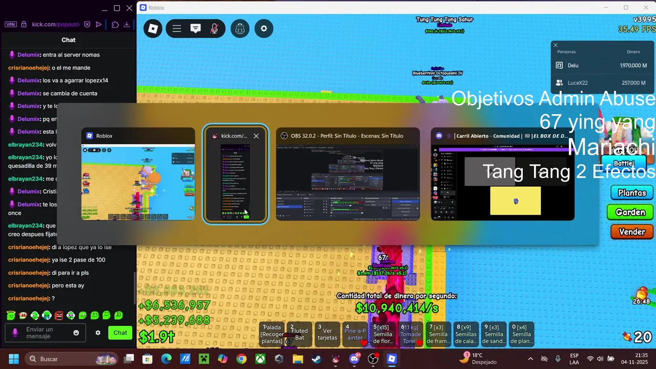Image resolution: width=656 pixels, height=369 pixels.
Task: Open OBS Studio from taskbar
Action: pos(373,359)
